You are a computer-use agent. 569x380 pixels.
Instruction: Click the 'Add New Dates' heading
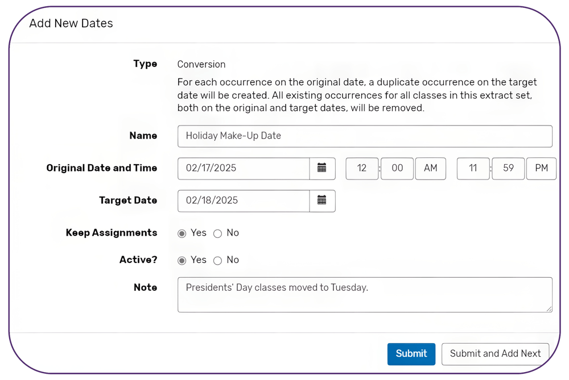pos(71,23)
